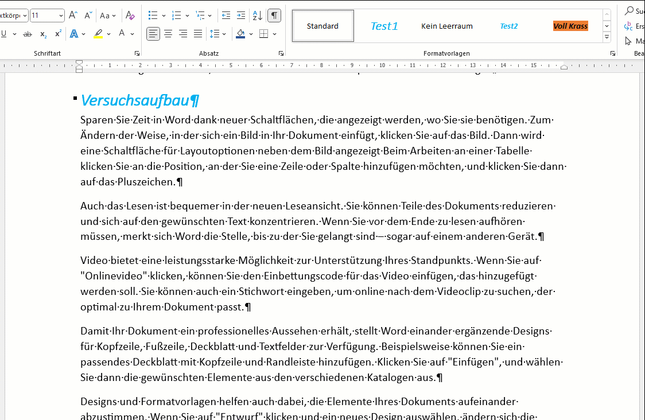Image resolution: width=645 pixels, height=420 pixels.
Task: Justify the paragraph text
Action: pos(198,34)
